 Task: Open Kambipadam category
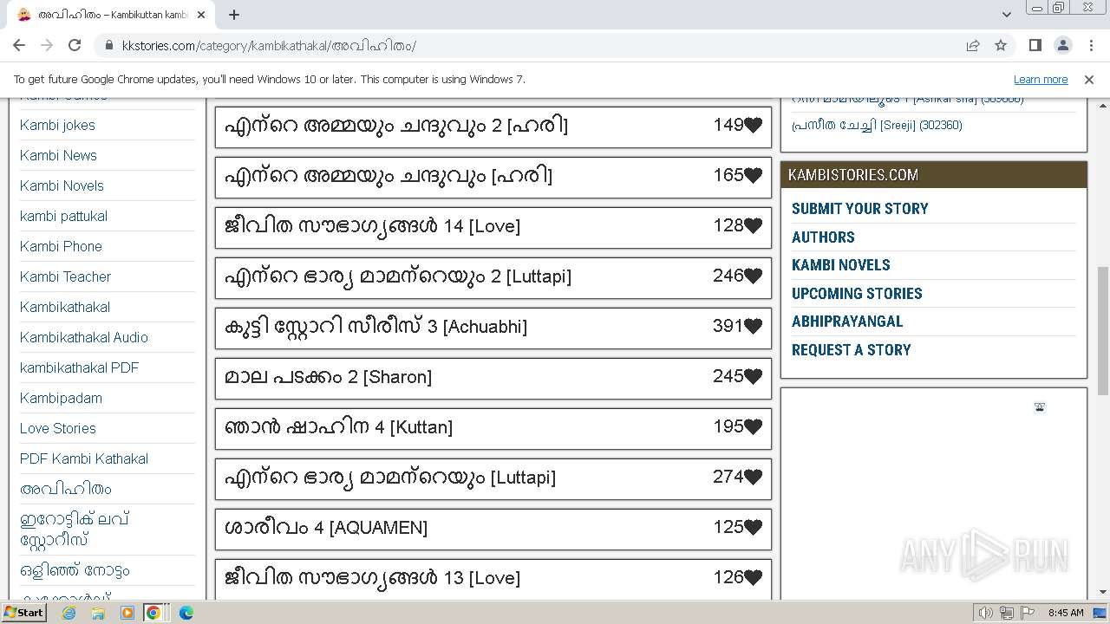61,398
